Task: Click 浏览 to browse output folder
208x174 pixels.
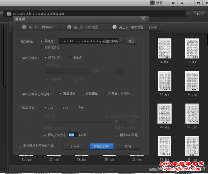Action: point(131,41)
